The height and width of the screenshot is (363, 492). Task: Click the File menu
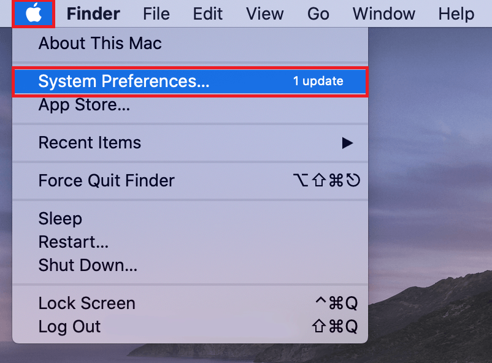[x=156, y=13]
